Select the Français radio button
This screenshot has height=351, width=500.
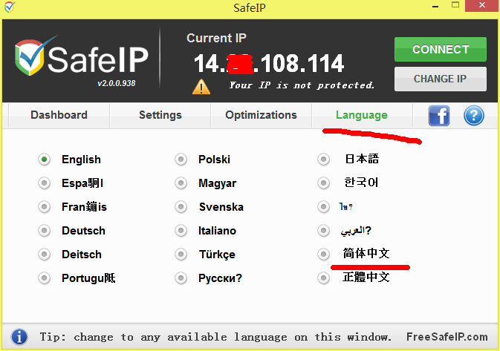[45, 207]
